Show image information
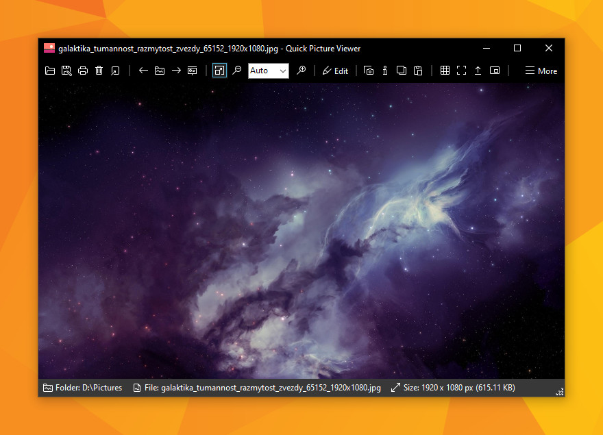603x435 pixels. [x=385, y=71]
